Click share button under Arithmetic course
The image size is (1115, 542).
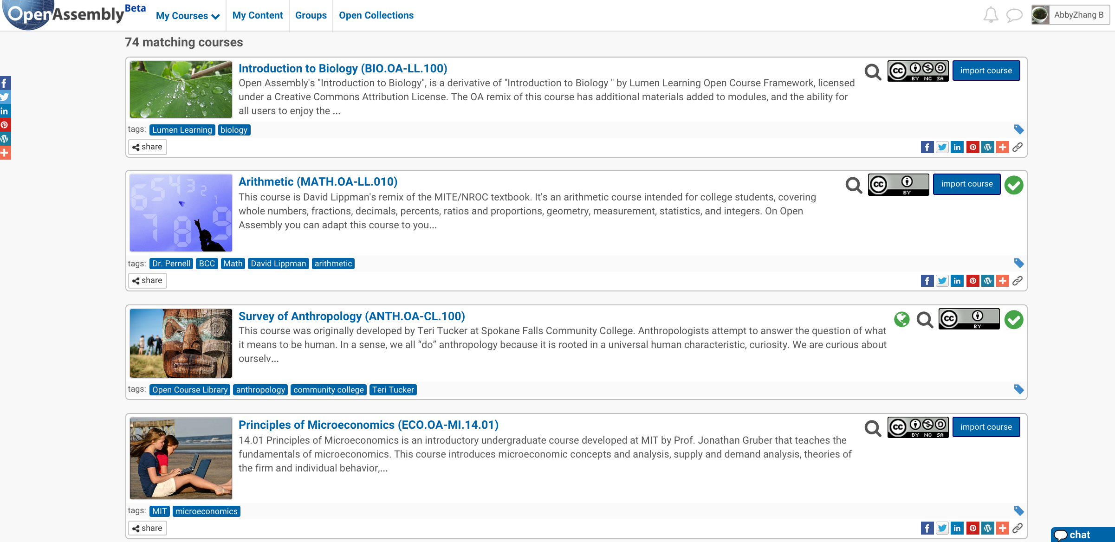(148, 281)
